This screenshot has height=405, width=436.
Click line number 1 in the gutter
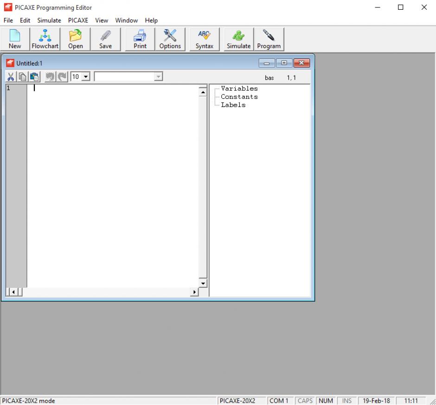[x=8, y=88]
